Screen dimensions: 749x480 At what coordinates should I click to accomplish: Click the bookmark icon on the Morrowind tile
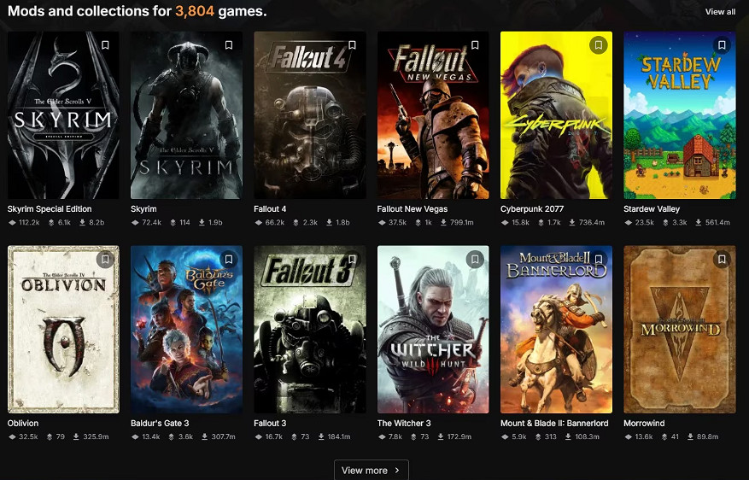(x=722, y=260)
